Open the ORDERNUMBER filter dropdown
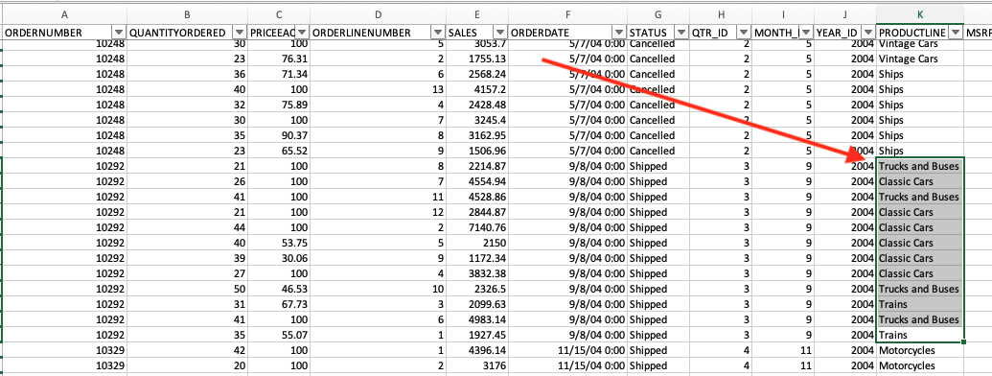 tap(118, 33)
